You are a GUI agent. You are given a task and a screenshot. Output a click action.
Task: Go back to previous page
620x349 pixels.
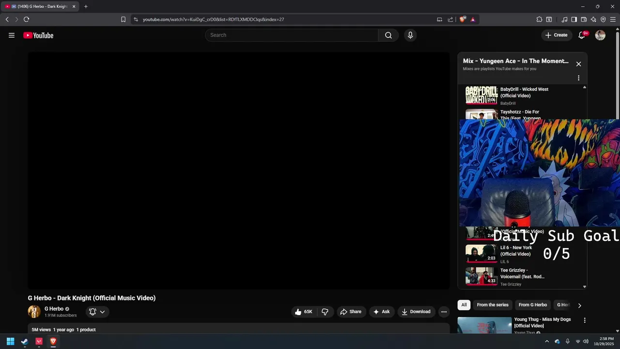point(7,19)
